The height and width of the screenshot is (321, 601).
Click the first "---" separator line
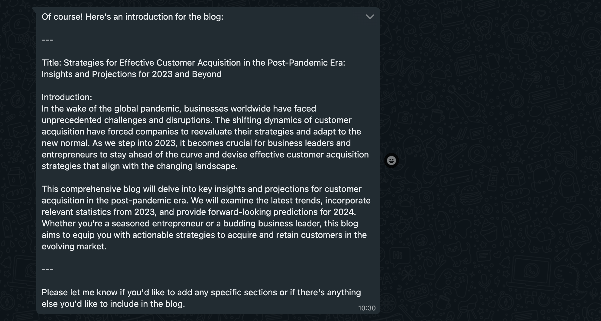click(48, 40)
